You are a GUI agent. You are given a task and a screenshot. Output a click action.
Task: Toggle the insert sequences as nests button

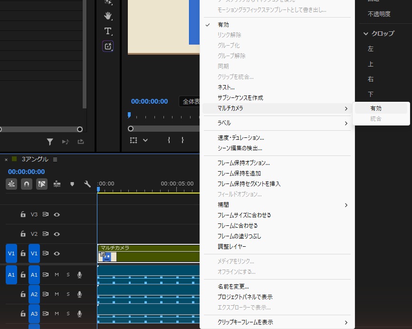point(11,184)
